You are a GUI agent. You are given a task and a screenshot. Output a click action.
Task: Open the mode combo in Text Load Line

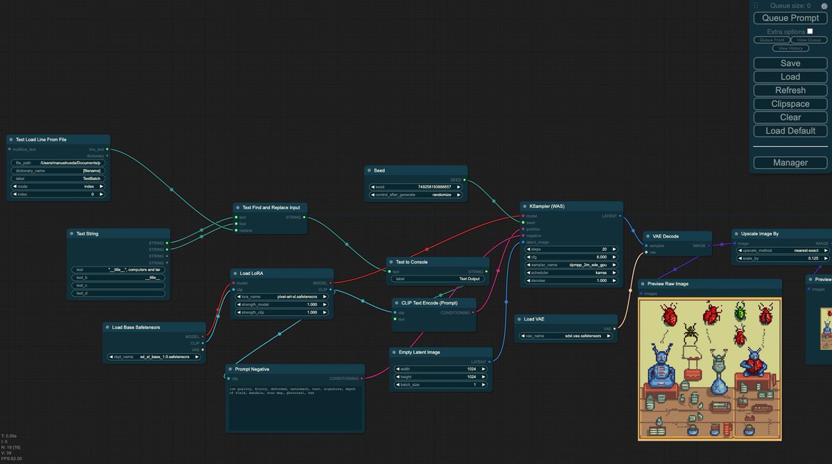click(58, 186)
